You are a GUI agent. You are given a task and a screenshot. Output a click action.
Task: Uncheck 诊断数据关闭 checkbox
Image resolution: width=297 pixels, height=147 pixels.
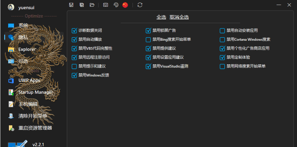tap(74, 31)
